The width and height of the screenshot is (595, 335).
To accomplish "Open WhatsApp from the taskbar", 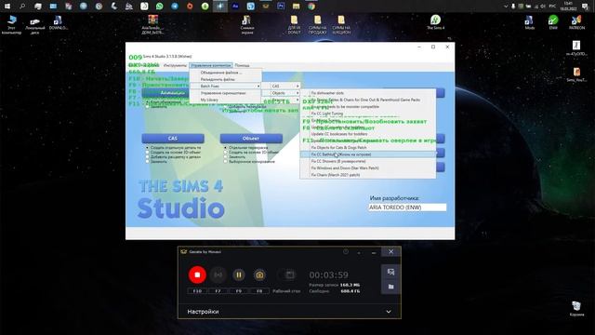I will coord(159,7).
